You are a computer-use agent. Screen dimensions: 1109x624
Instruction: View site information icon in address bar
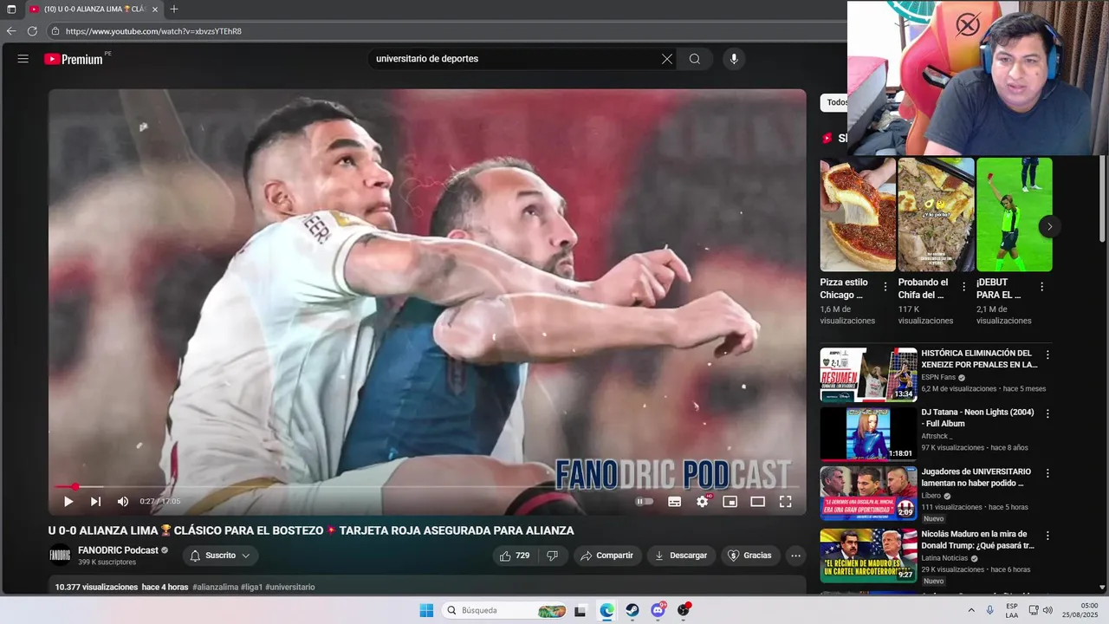tap(55, 31)
